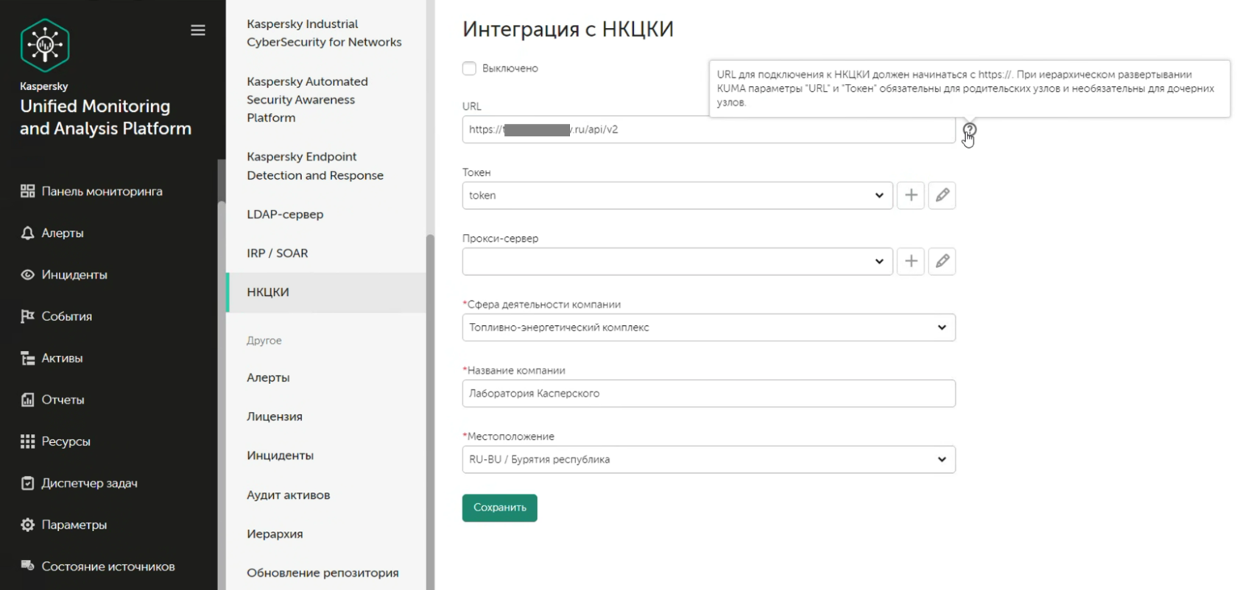Open the Местоположение dropdown
Image resolution: width=1237 pixels, height=590 pixels.
point(708,459)
